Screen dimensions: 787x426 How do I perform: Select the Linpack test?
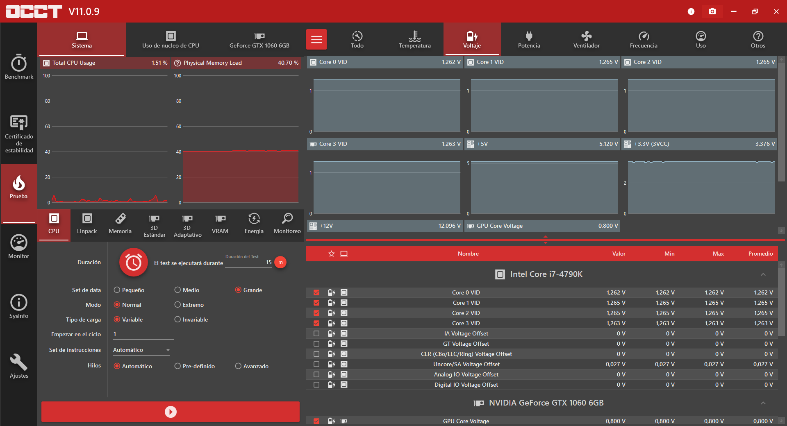click(x=87, y=224)
